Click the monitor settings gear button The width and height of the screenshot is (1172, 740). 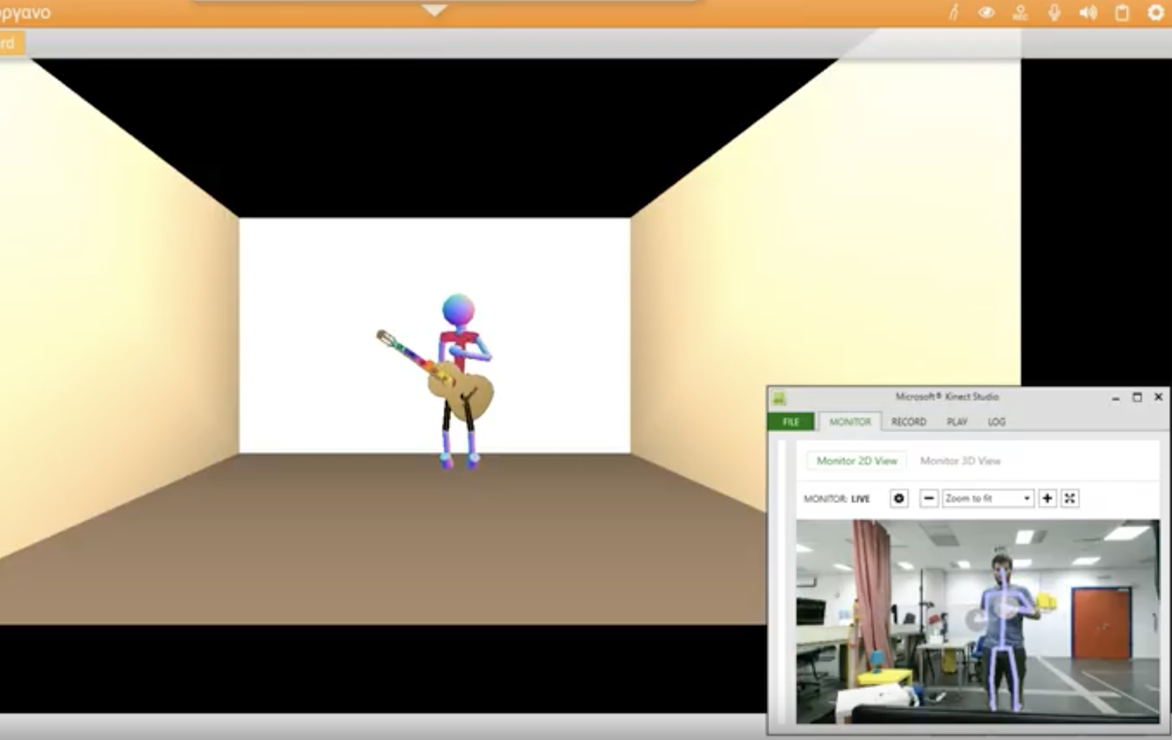tap(899, 498)
